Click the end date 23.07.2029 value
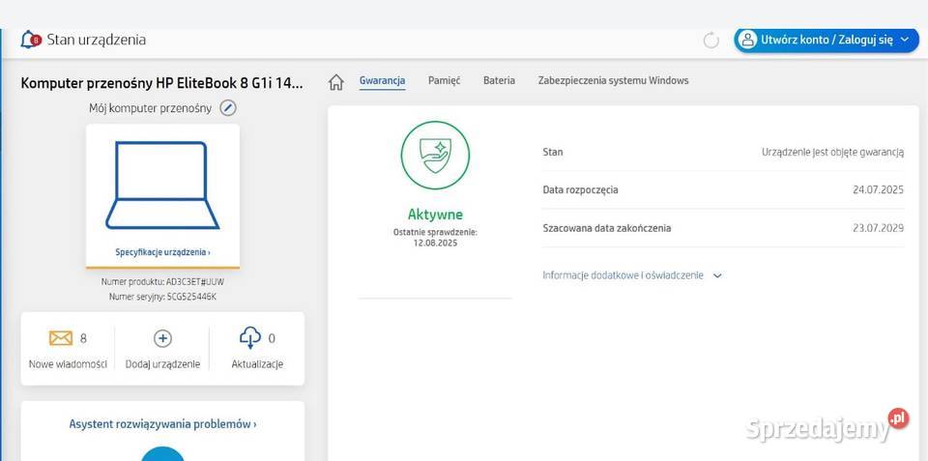This screenshot has width=928, height=461. pyautogui.click(x=879, y=228)
